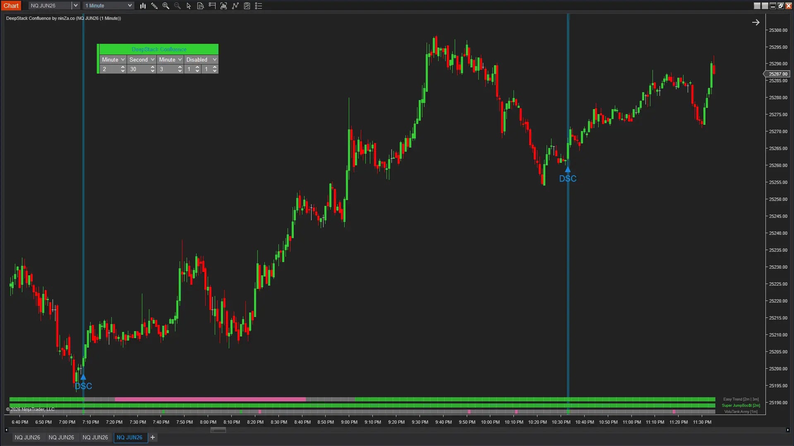
Task: Increase the value 30 with up arrow
Action: pos(153,67)
